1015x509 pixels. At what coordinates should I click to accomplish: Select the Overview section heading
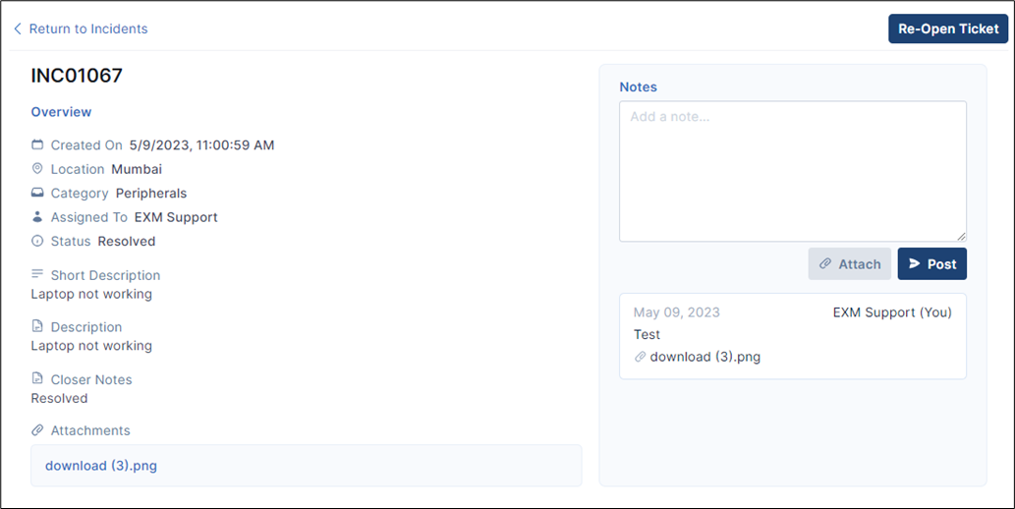point(61,112)
